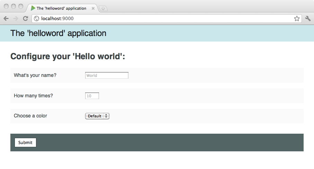Screen dimensions: 314x169
Task: Bookmark this page with the star icon
Action: [x=297, y=19]
